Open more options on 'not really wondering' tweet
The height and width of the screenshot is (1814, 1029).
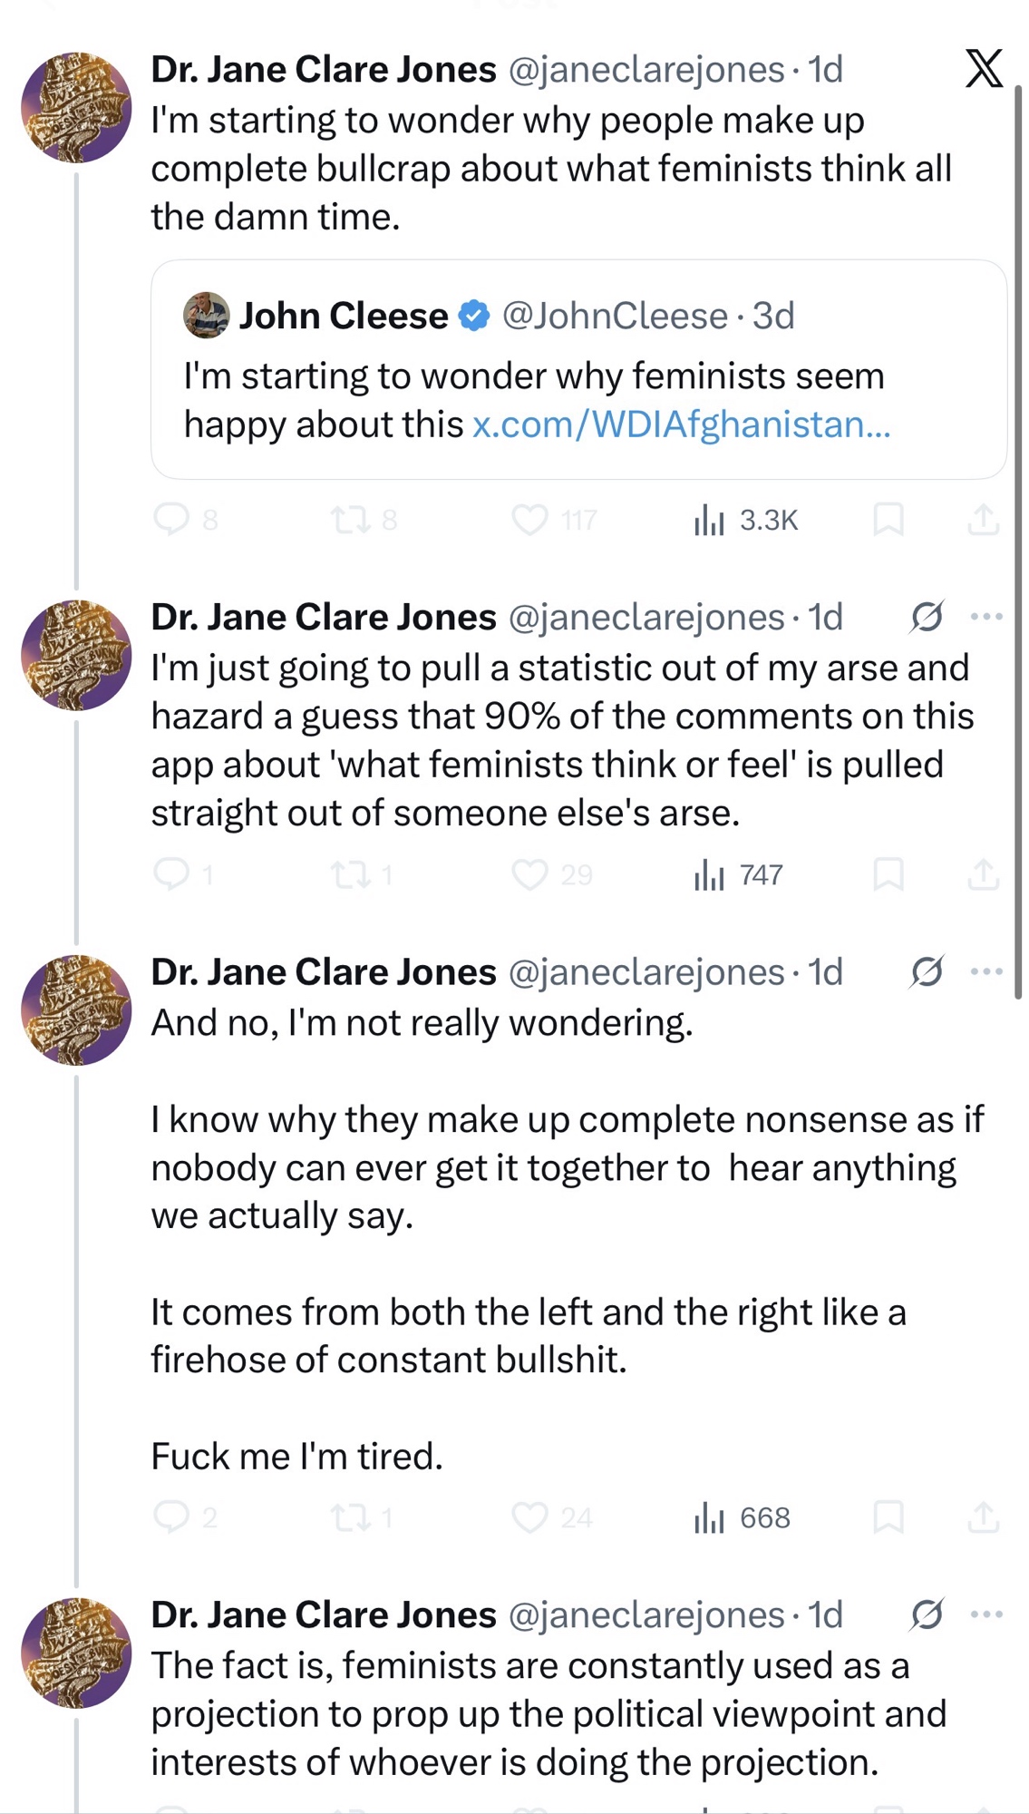(x=986, y=971)
